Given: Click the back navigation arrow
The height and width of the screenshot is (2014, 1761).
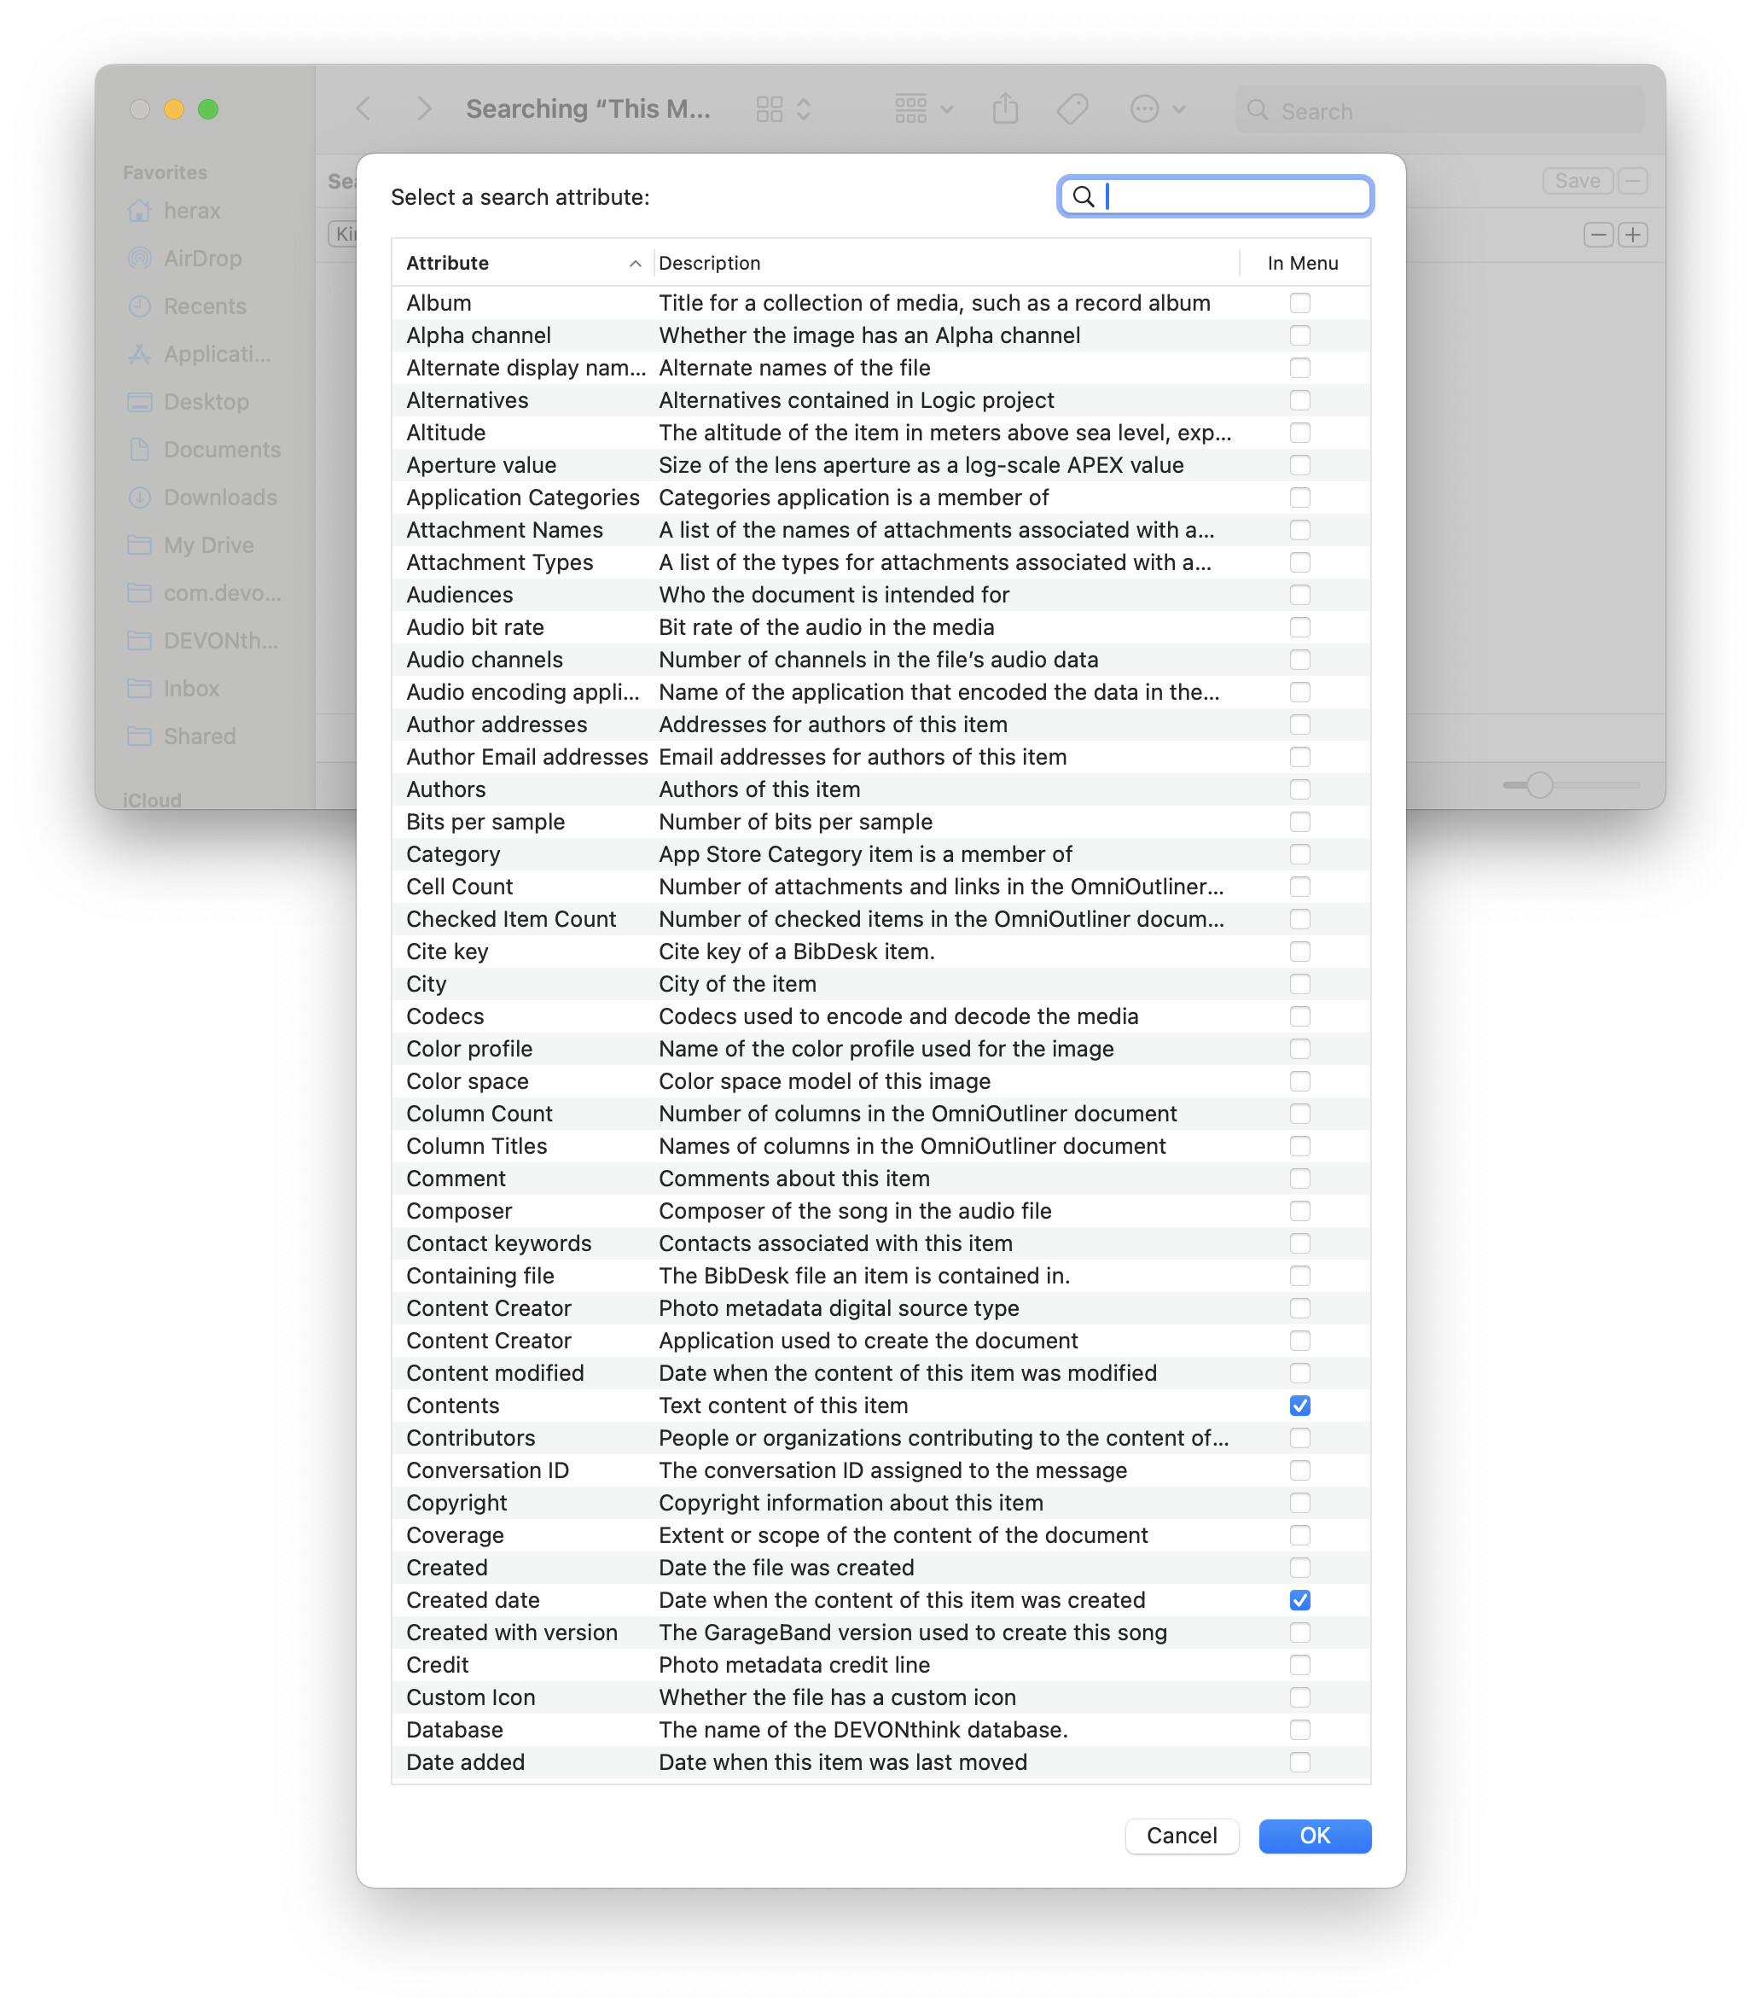Looking at the screenshot, I should coord(363,109).
